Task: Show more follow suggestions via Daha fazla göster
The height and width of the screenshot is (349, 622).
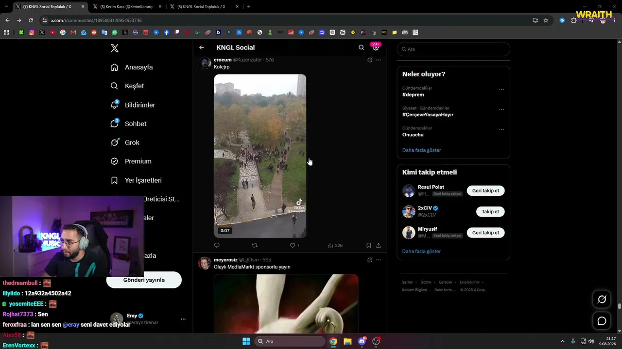Action: (x=422, y=252)
